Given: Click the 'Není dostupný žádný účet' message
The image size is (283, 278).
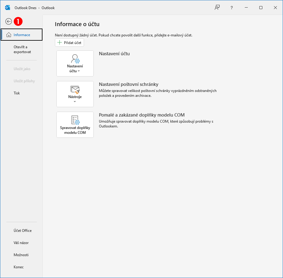Looking at the screenshot, I should (124, 35).
